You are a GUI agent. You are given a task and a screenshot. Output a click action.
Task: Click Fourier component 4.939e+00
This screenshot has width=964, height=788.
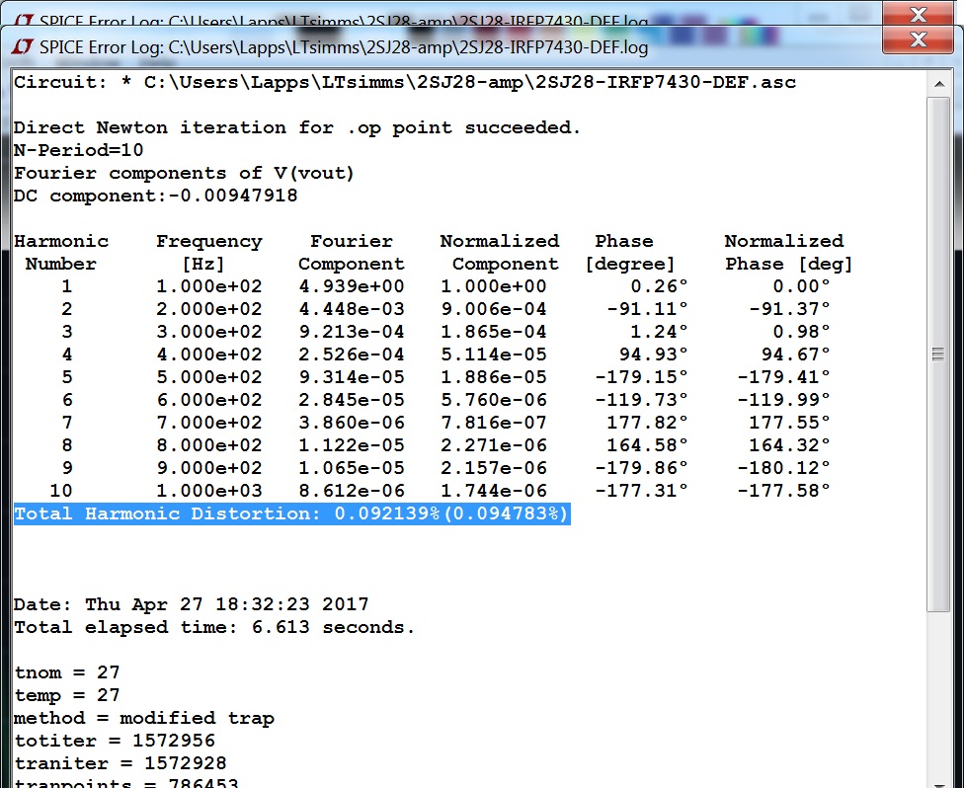click(352, 286)
